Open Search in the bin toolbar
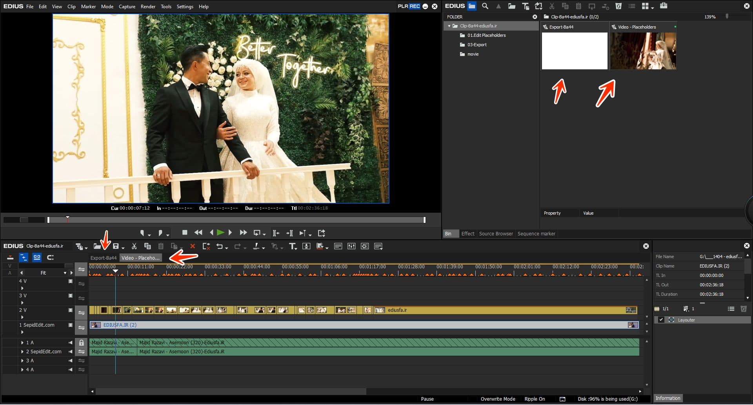The width and height of the screenshot is (753, 405). pos(485,6)
